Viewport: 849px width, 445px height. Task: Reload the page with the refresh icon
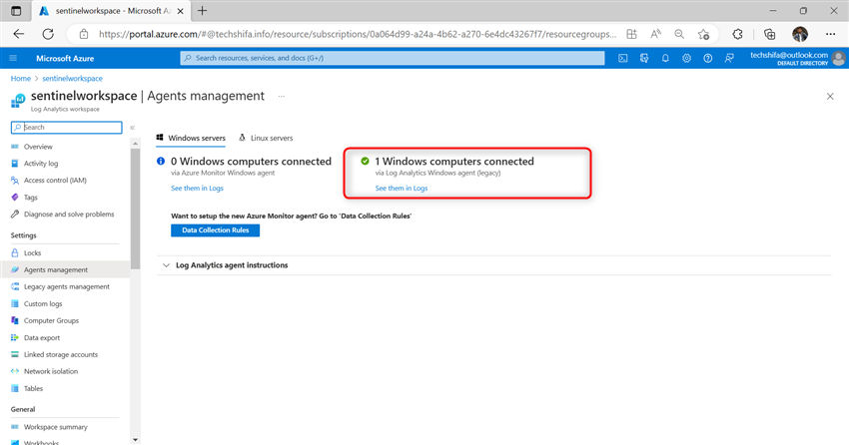(x=48, y=34)
